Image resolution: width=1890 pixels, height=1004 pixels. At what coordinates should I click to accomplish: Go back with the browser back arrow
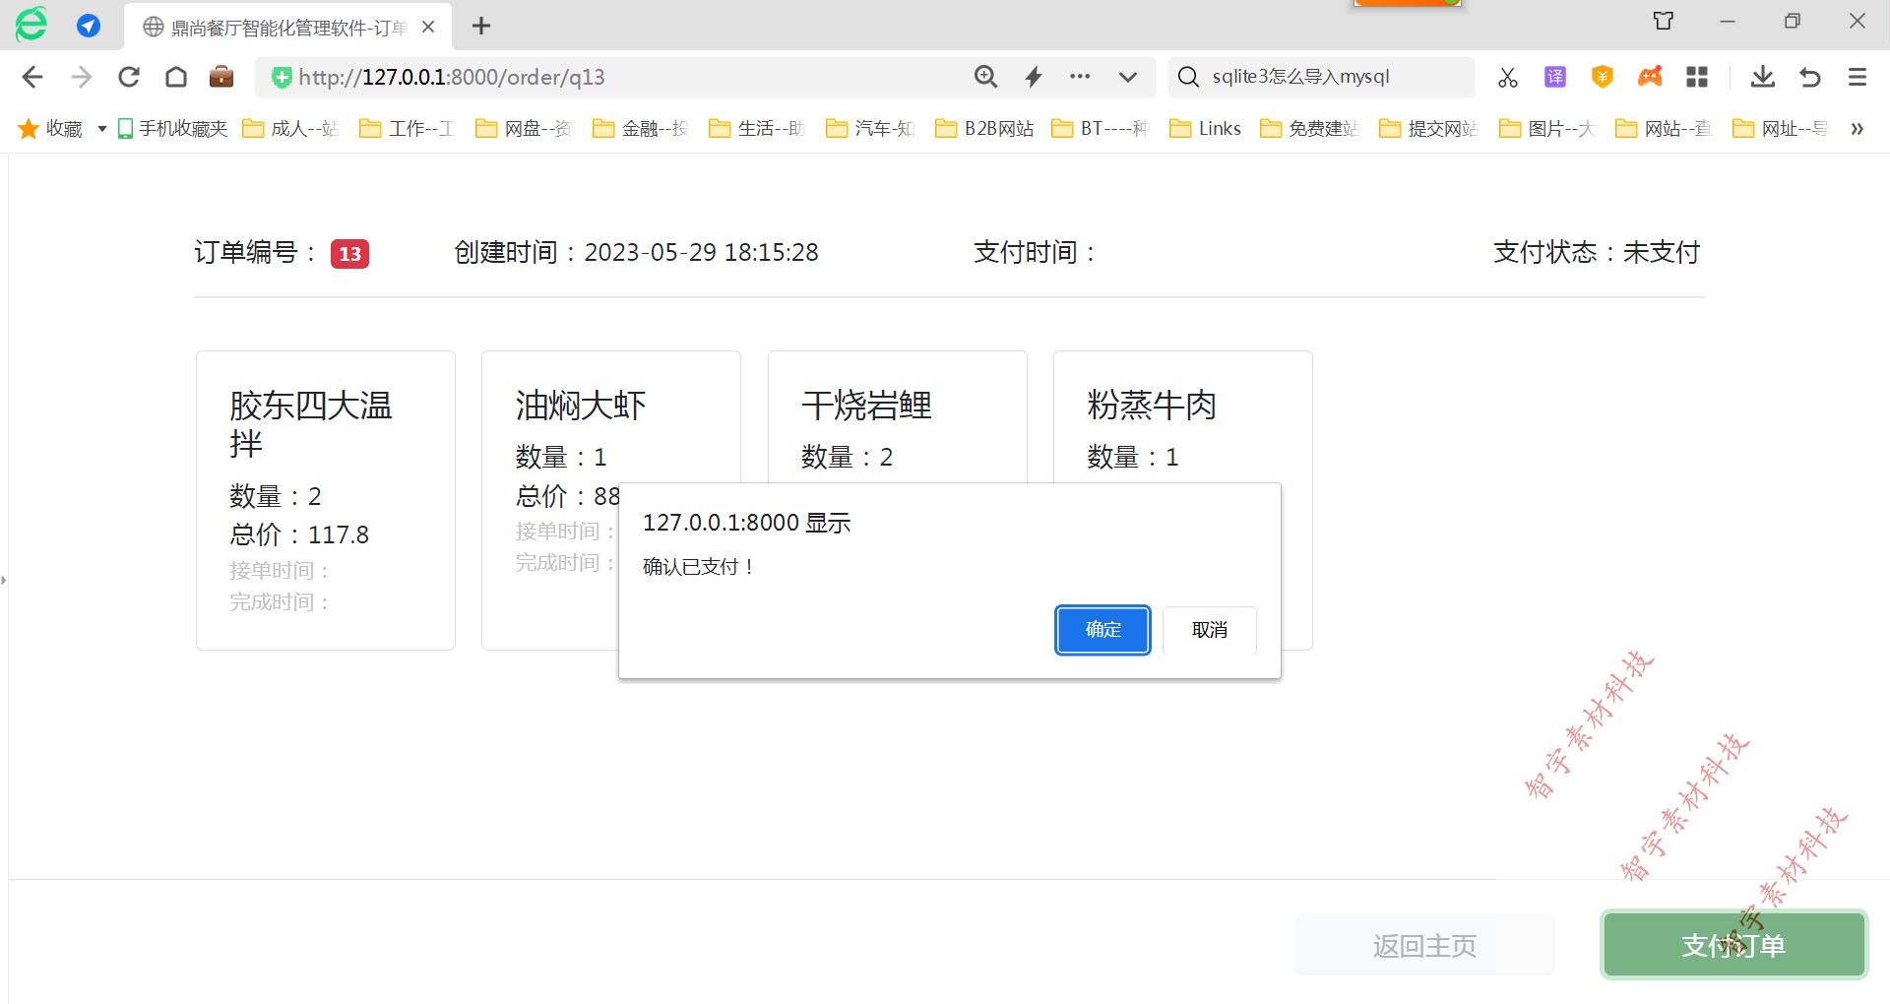pyautogui.click(x=32, y=77)
